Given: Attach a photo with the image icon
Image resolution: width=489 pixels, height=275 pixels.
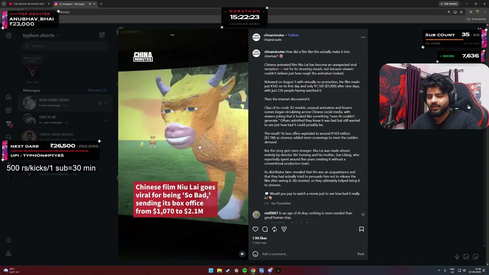Looking at the screenshot, I should click(x=466, y=257).
